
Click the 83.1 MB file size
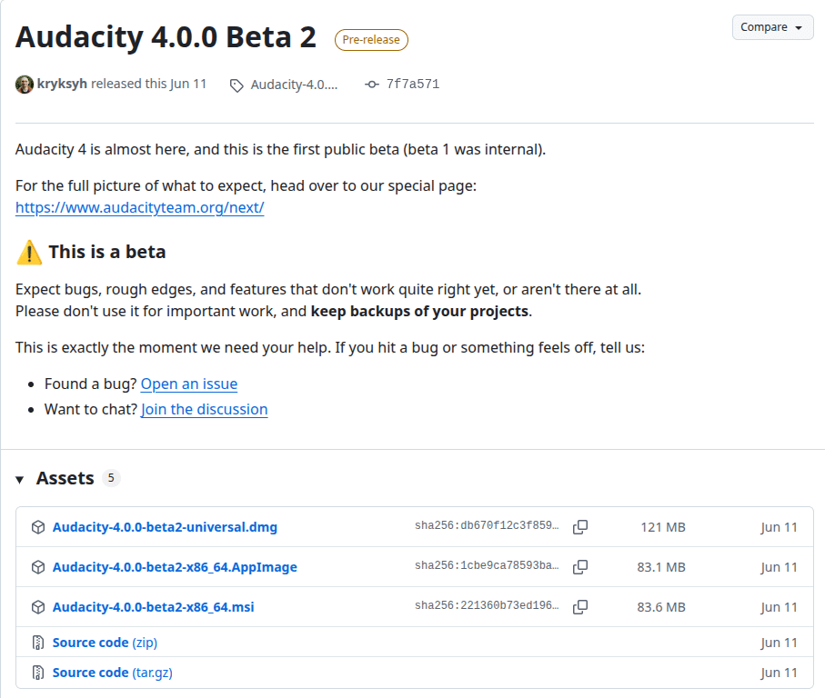pos(661,567)
